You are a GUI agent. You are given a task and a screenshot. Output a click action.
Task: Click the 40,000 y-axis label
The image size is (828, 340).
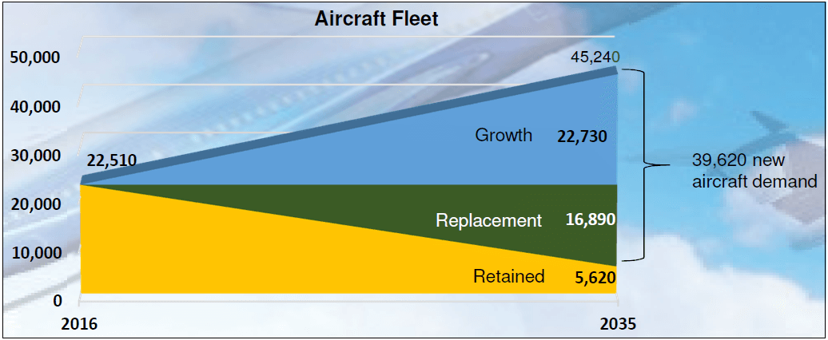pyautogui.click(x=36, y=106)
